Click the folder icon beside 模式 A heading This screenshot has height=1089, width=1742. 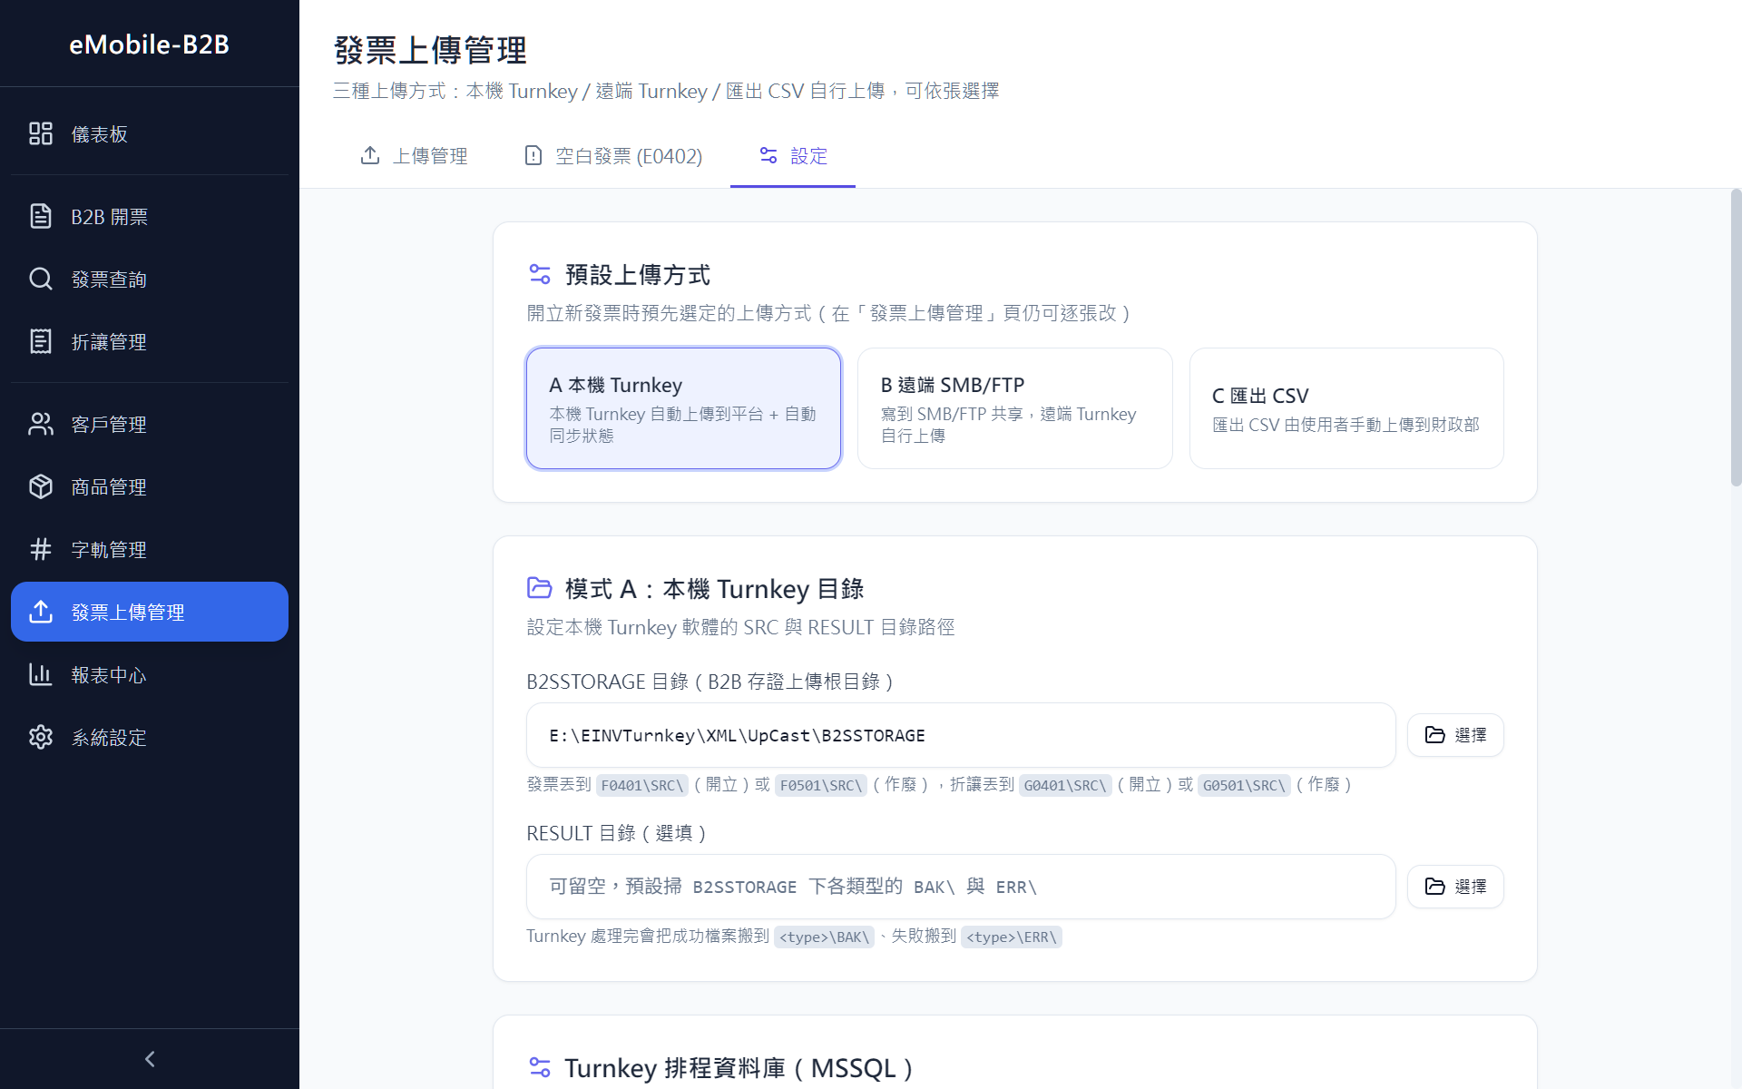coord(540,588)
